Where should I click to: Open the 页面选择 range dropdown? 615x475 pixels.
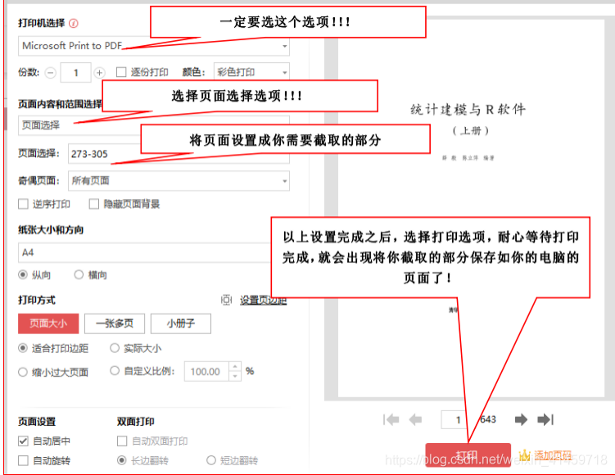point(154,125)
